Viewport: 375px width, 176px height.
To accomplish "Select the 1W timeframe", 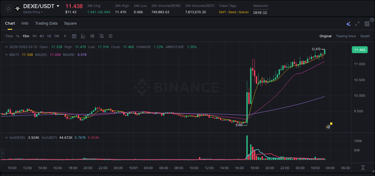I will pos(56,36).
